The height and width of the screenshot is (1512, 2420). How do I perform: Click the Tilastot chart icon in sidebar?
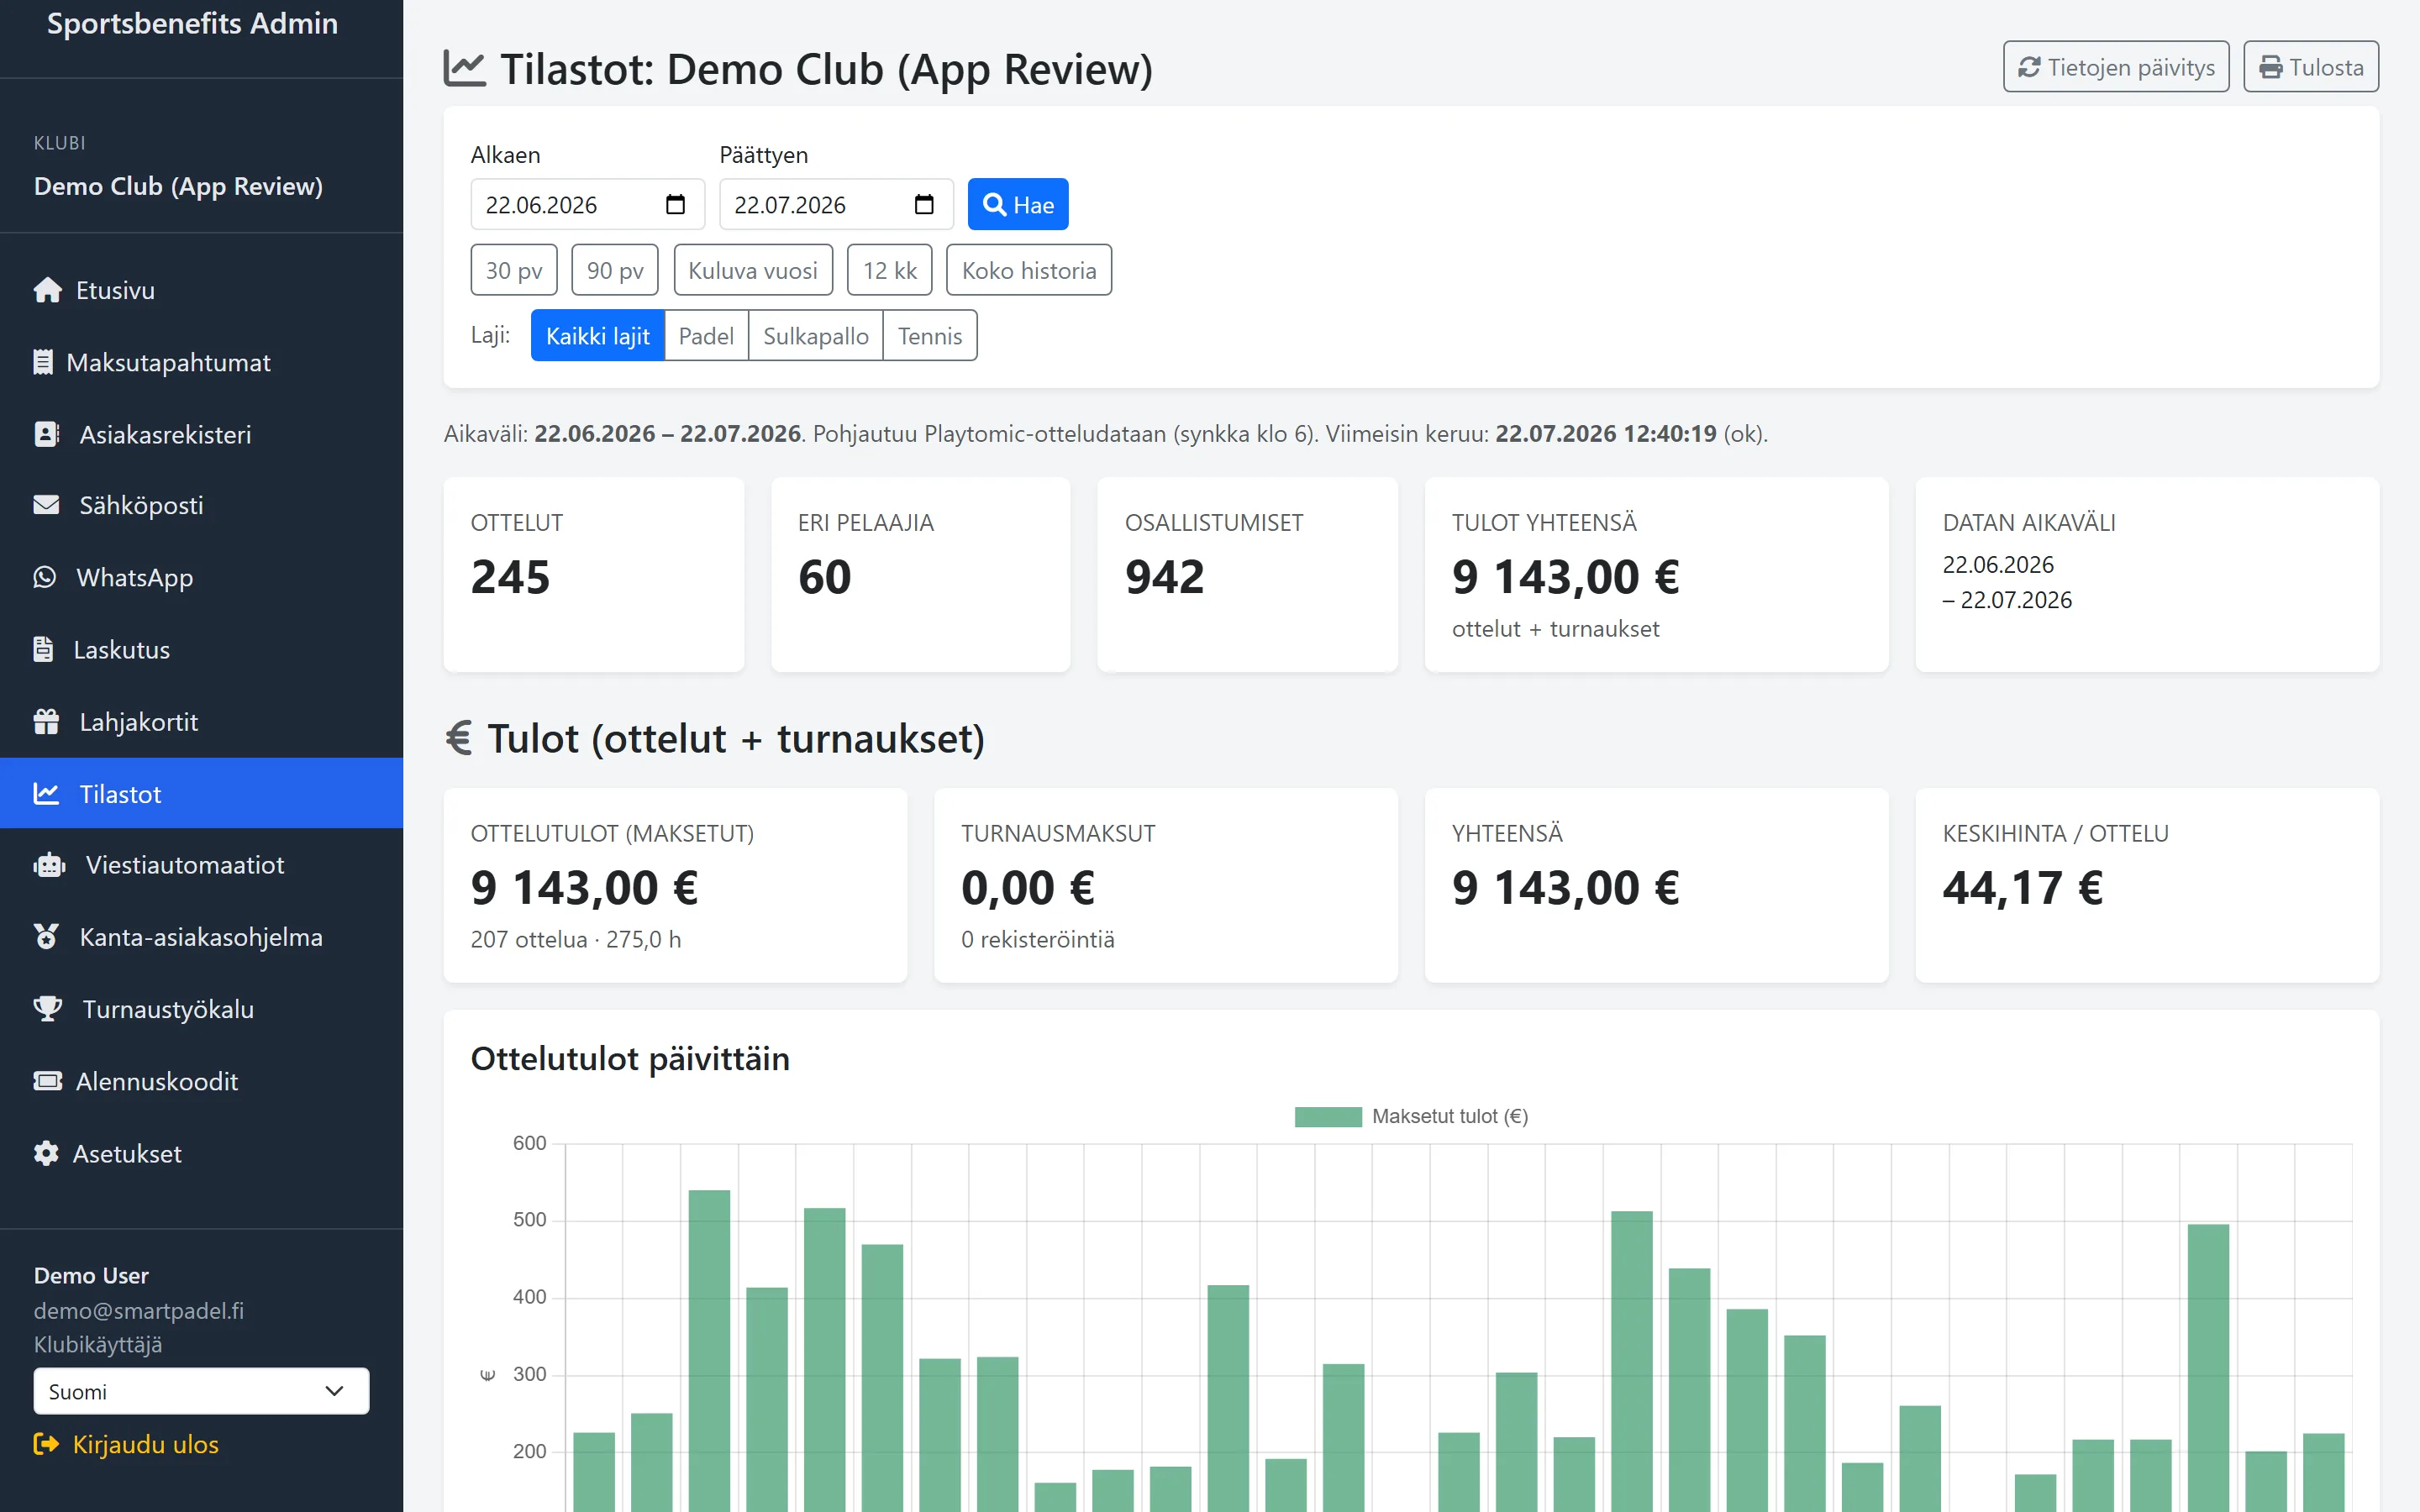[x=46, y=793]
